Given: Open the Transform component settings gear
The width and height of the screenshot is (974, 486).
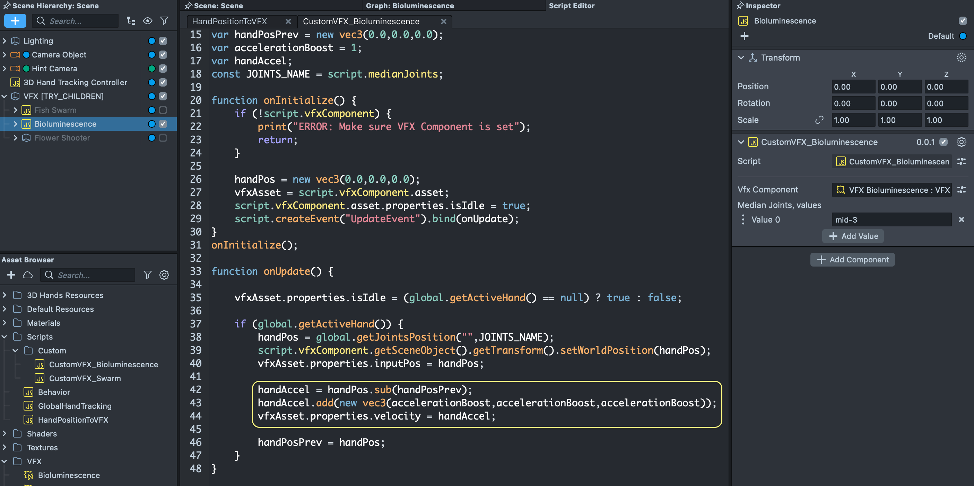Looking at the screenshot, I should (961, 57).
